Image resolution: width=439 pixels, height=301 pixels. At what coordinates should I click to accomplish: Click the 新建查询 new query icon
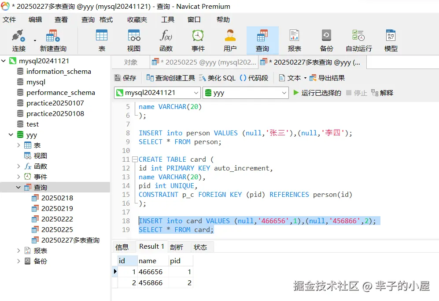(x=53, y=41)
